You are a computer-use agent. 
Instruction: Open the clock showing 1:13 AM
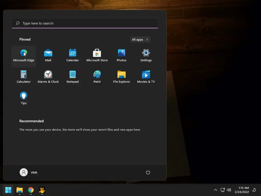[242, 190]
